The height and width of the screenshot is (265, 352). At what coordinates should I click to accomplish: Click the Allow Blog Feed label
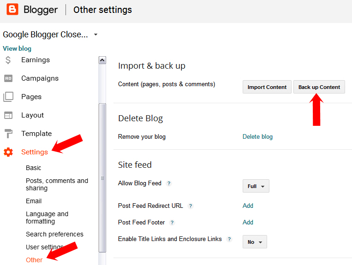coord(140,183)
